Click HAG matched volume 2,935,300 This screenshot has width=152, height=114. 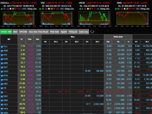point(119,108)
